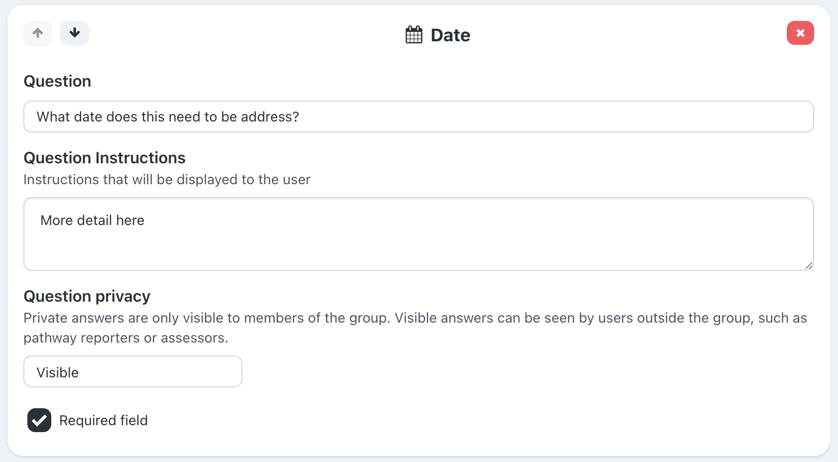Screen dimensions: 838x462
Task: Click the 'Date' heading title
Action: 450,35
